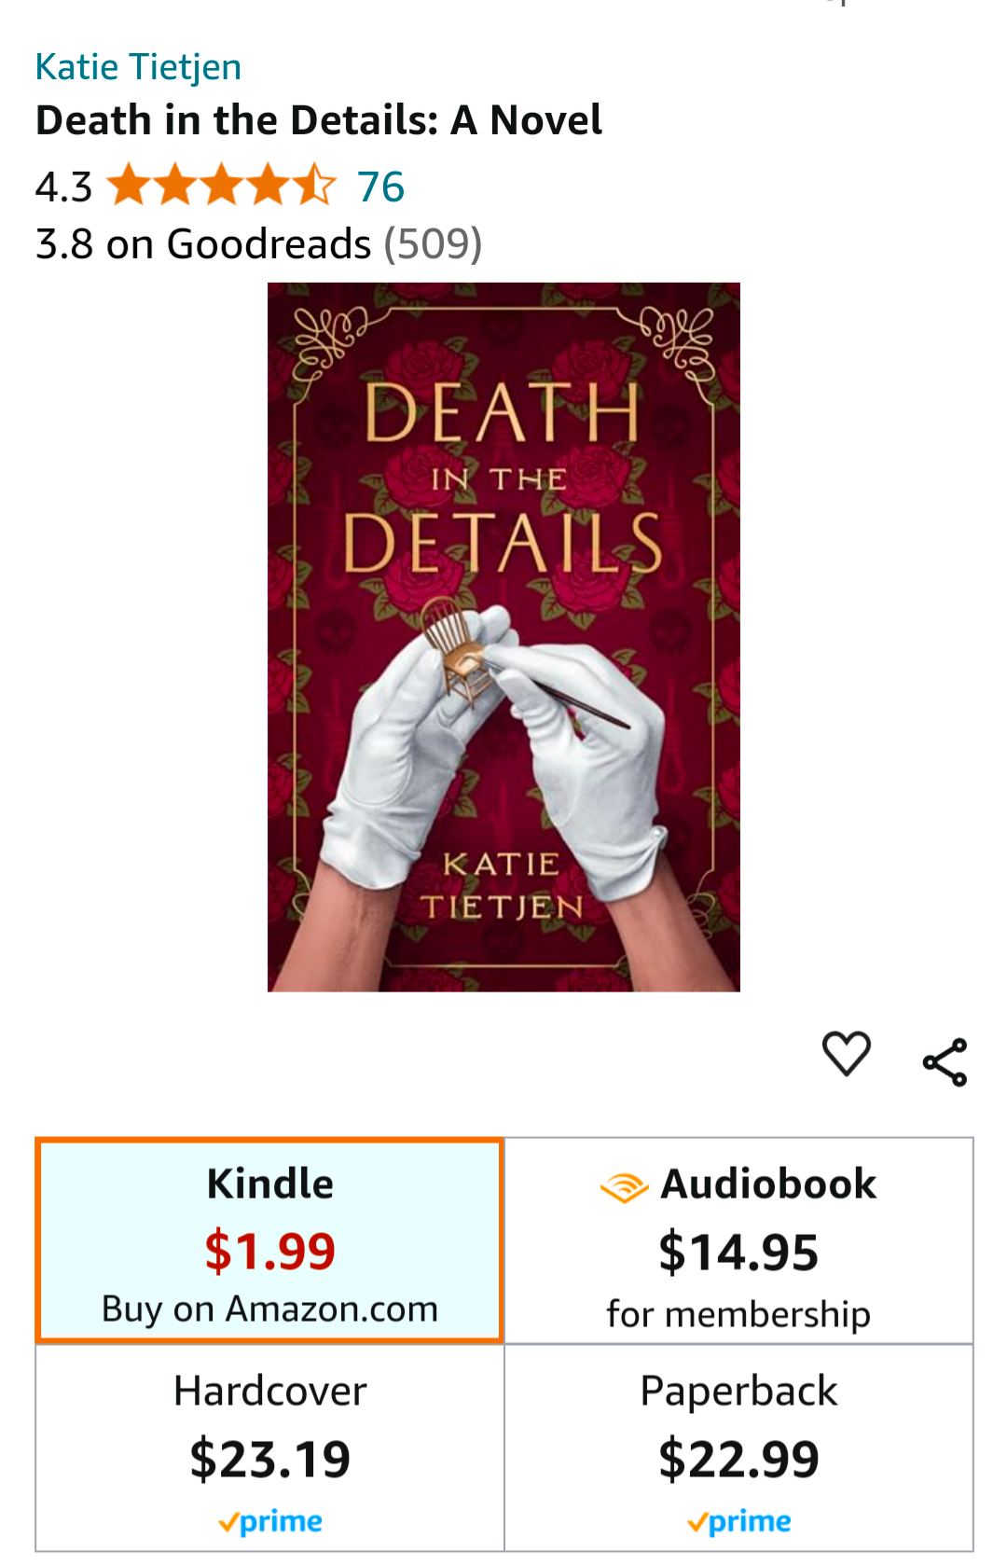Add book to wishlist with heart icon
The image size is (1007, 1565).
846,1054
